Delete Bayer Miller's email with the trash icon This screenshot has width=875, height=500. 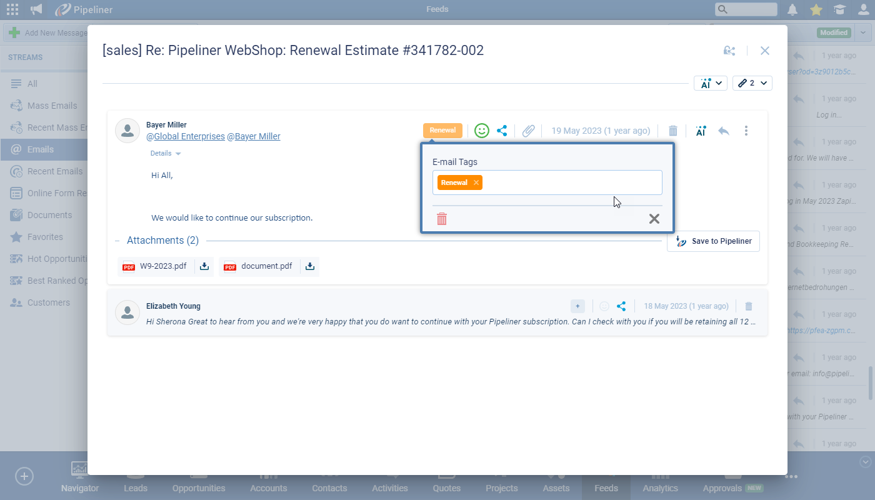click(673, 131)
